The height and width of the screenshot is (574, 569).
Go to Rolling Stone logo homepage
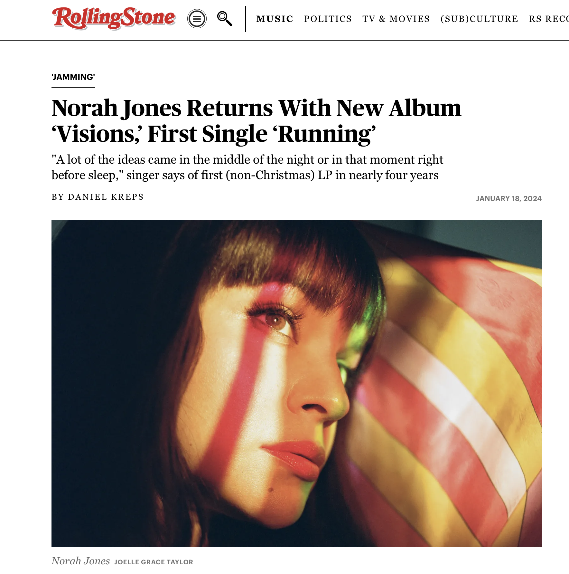114,18
